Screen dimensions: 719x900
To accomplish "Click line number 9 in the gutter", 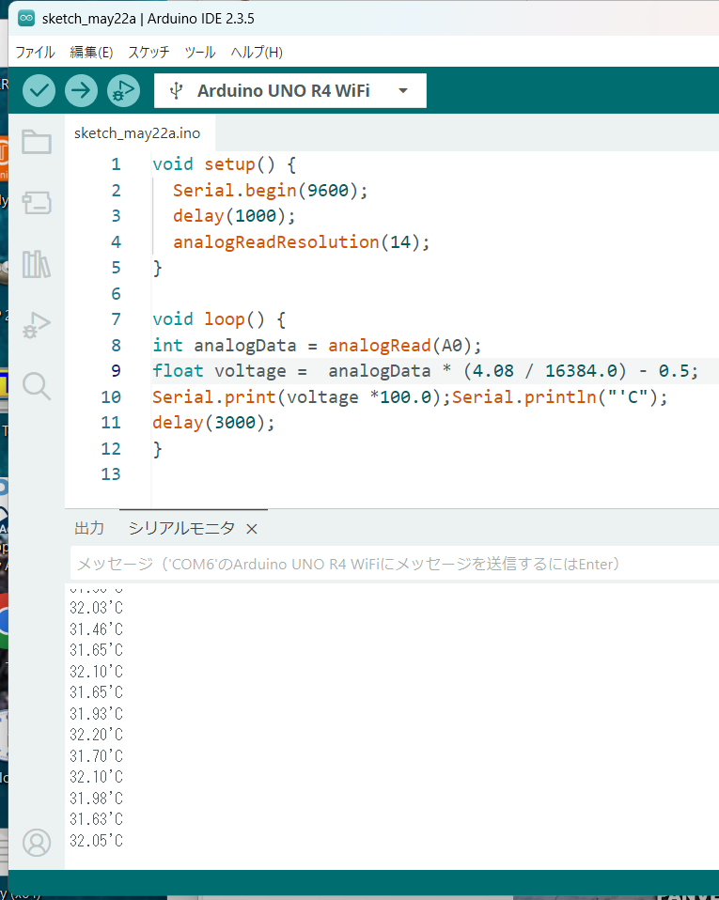I will coord(116,371).
